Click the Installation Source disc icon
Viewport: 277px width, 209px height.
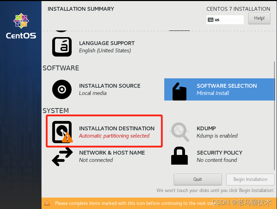(x=62, y=89)
